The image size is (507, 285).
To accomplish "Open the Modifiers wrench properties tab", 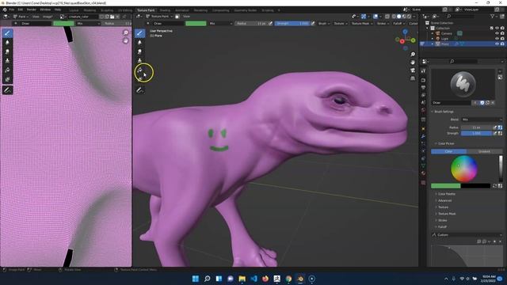I will point(423,136).
